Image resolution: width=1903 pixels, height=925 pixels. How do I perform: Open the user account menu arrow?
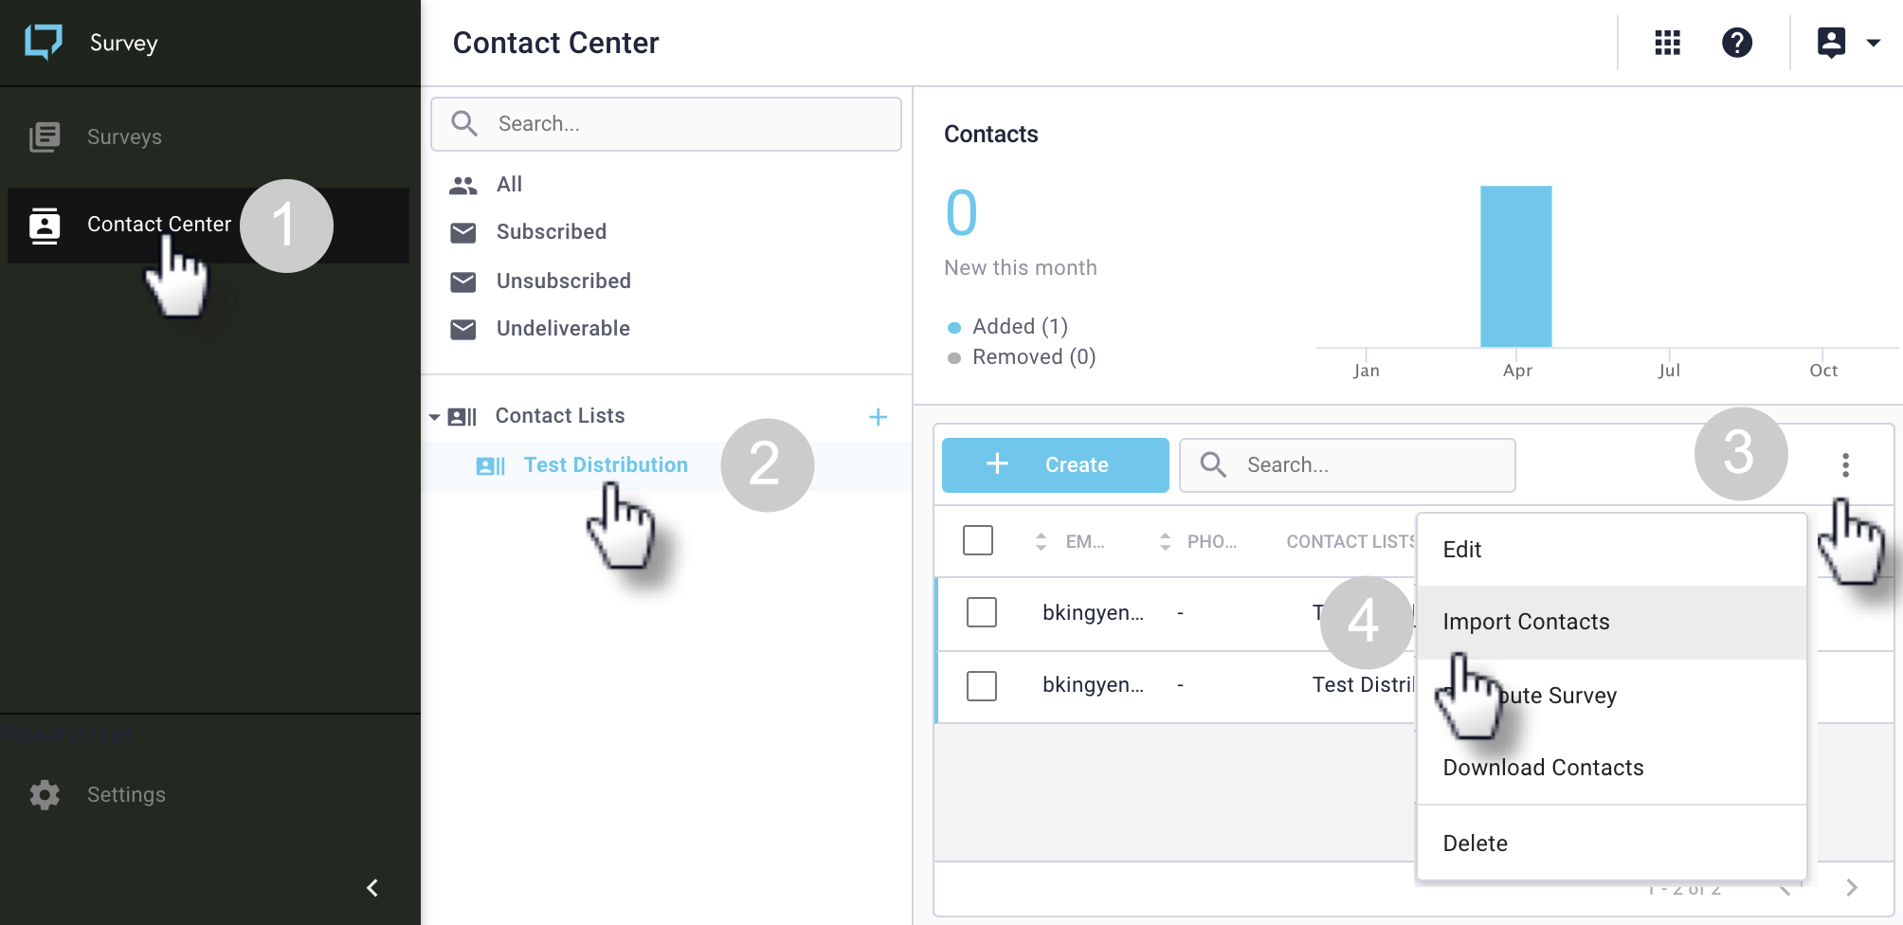(x=1873, y=43)
